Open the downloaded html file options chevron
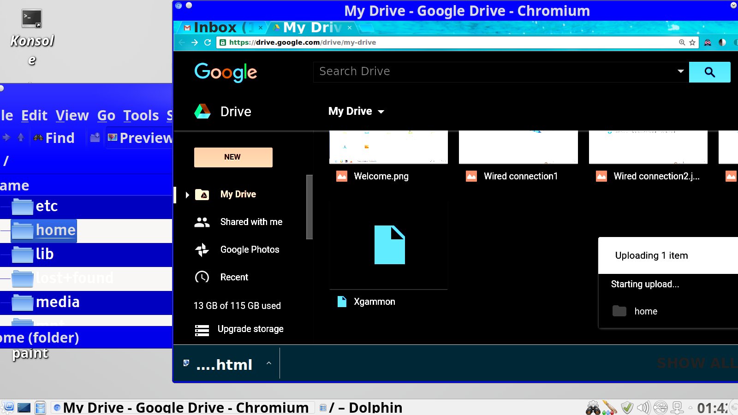738x415 pixels. click(x=269, y=363)
